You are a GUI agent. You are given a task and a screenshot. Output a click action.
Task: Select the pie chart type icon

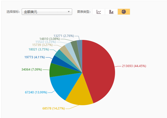tap(124, 12)
